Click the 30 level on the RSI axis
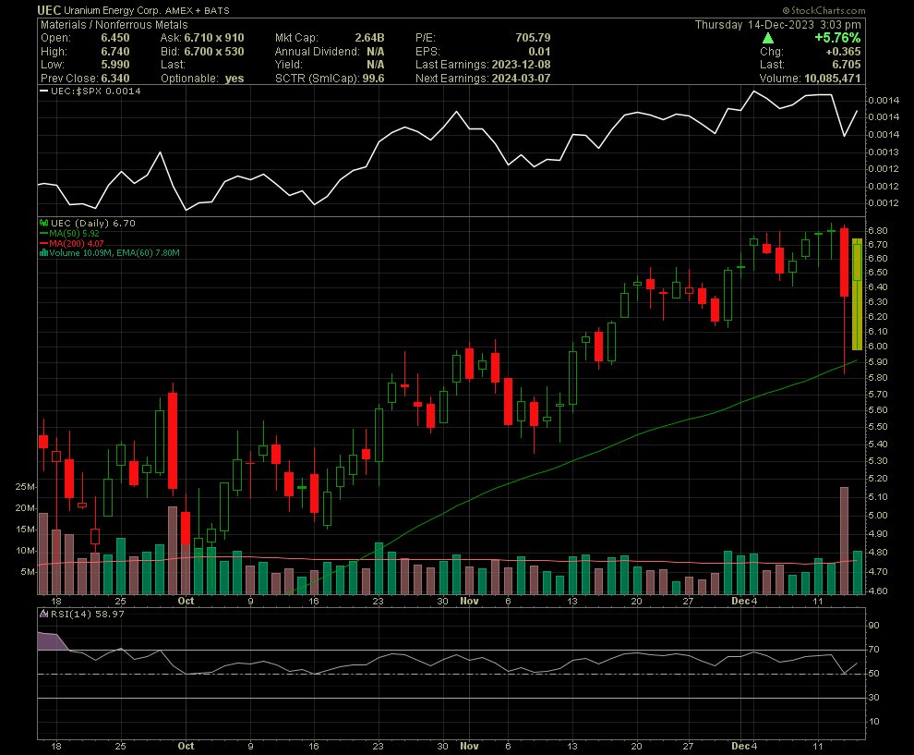This screenshot has height=755, width=914. (x=873, y=697)
